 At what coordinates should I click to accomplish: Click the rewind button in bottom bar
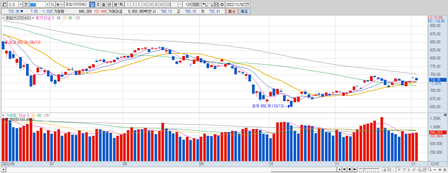(x=344, y=169)
